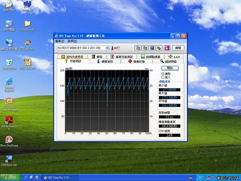Click the 2.4% CPU usage value

(x=169, y=135)
